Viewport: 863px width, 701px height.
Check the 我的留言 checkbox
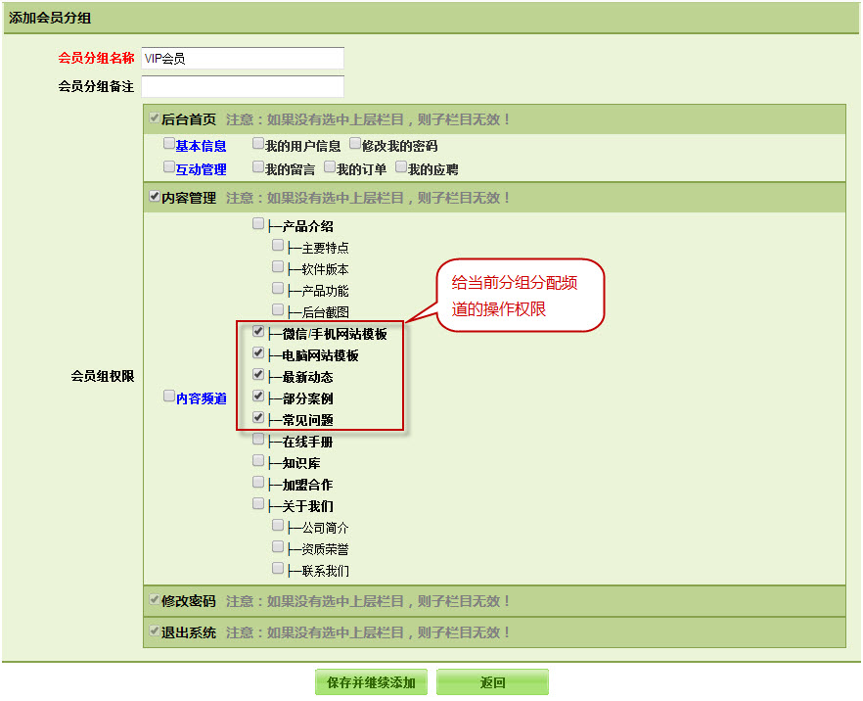point(258,166)
